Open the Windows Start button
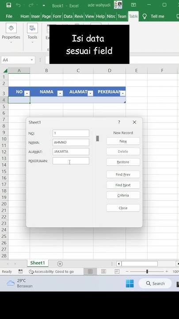179x319 pixels. [x=129, y=284]
